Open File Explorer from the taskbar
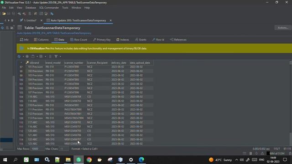292x164 pixels. 68,160
